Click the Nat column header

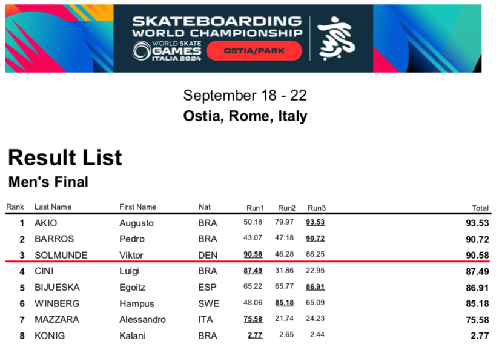tap(205, 207)
